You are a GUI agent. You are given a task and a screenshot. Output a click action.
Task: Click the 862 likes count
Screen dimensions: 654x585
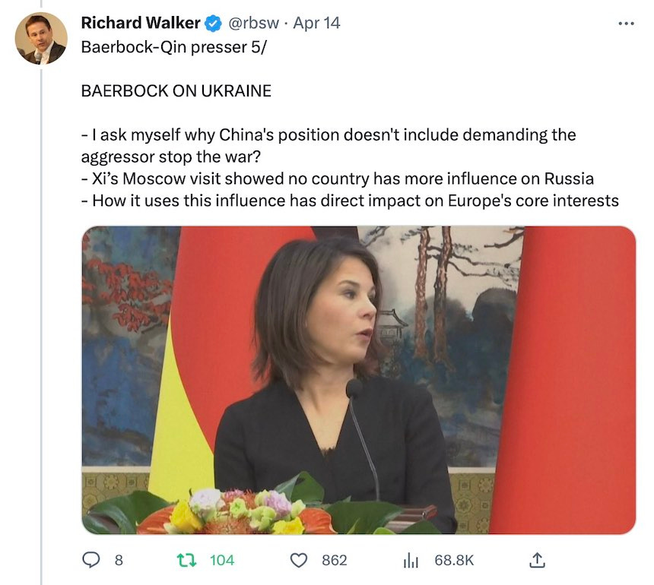coord(334,561)
